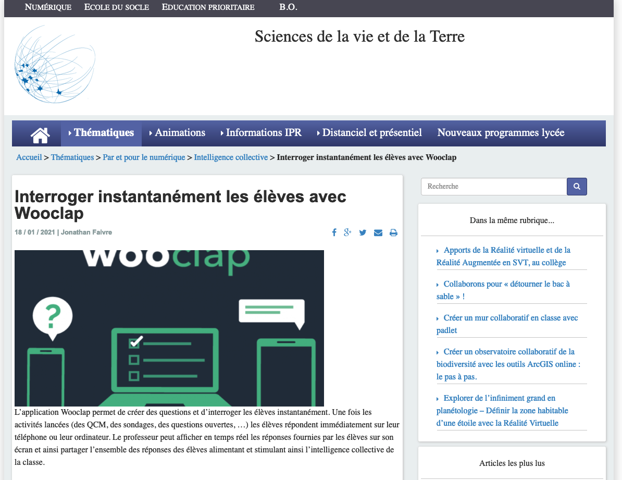
Task: Share the article on Facebook
Action: pyautogui.click(x=334, y=232)
